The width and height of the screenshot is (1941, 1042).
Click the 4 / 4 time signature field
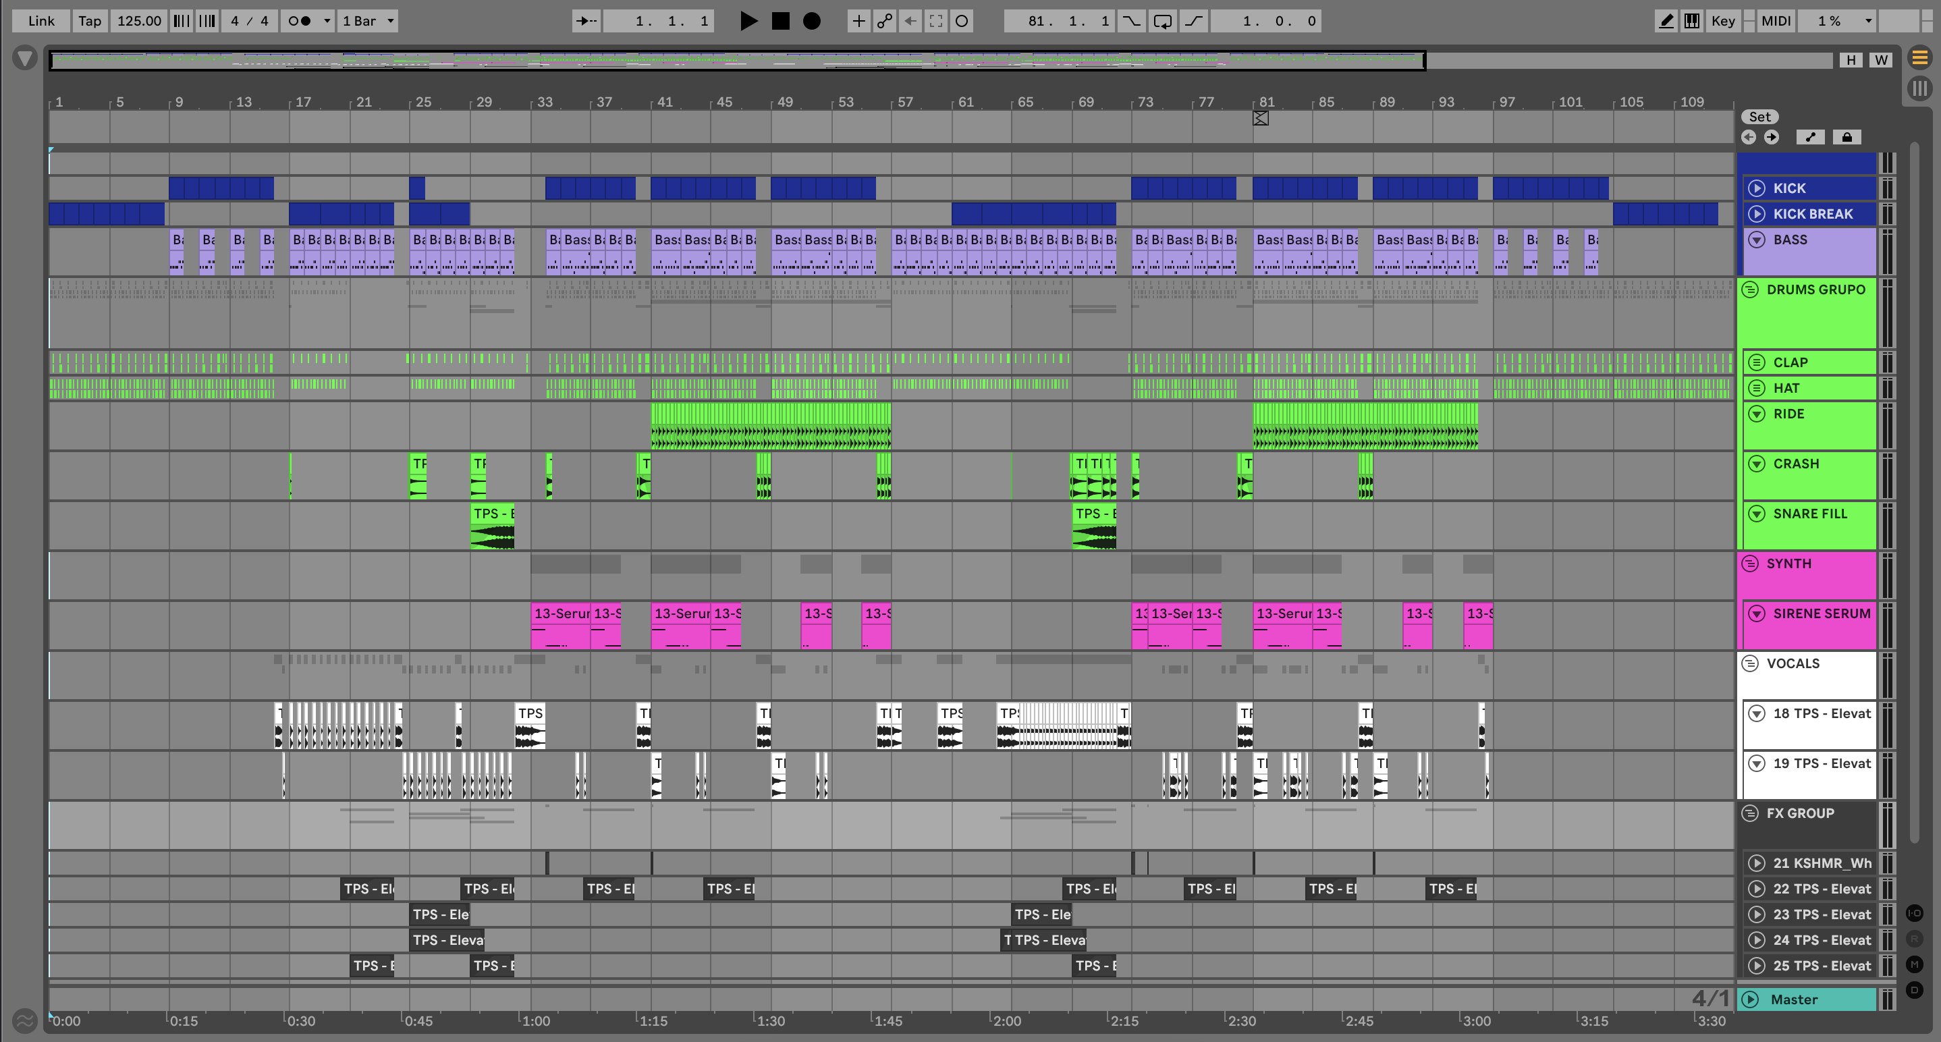click(250, 21)
